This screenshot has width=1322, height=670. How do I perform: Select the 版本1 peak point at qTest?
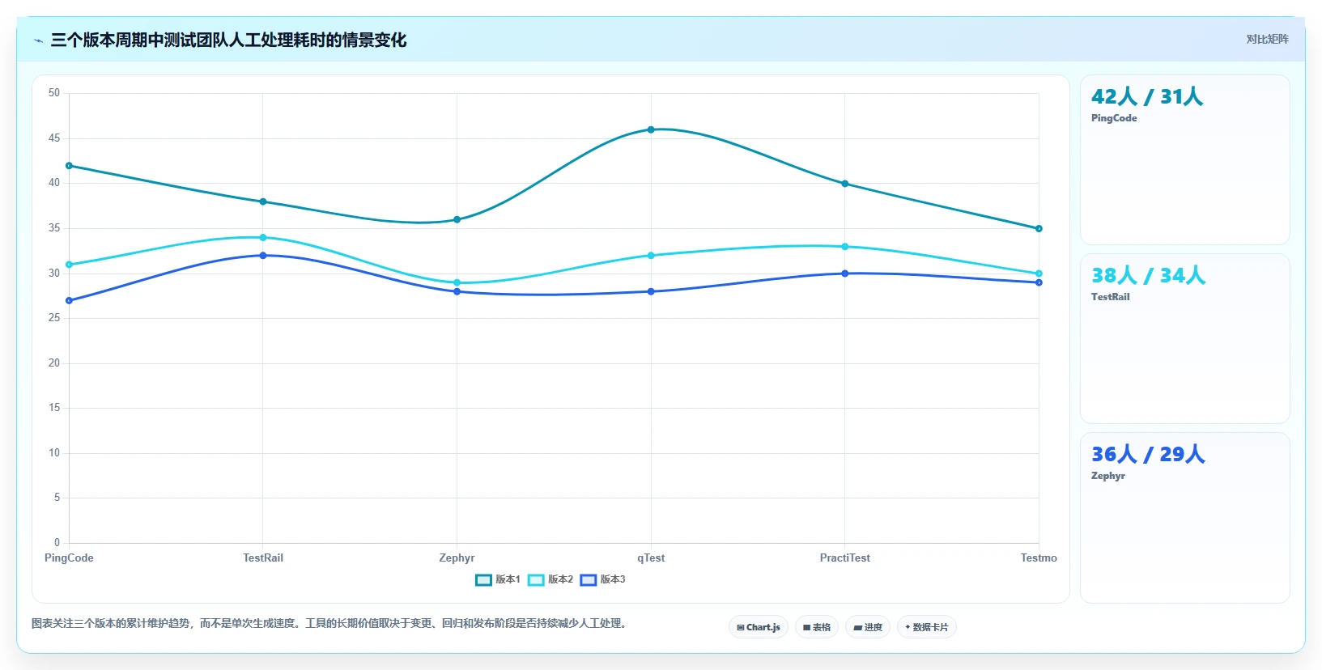(651, 129)
